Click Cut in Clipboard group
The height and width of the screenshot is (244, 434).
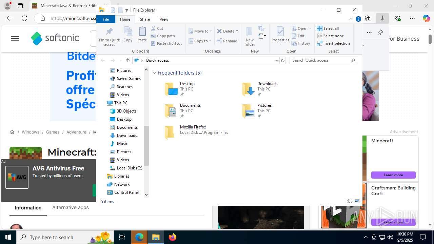point(157,28)
